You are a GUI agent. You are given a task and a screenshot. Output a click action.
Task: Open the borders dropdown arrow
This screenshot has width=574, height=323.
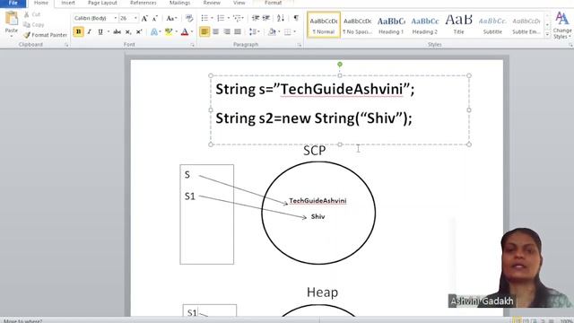coord(295,32)
